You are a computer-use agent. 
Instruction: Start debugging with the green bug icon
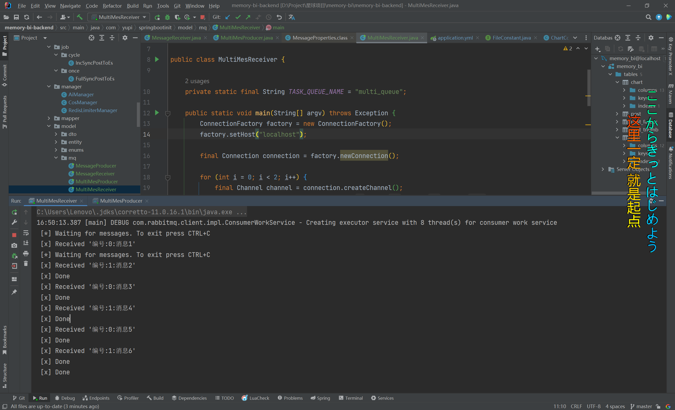click(167, 17)
